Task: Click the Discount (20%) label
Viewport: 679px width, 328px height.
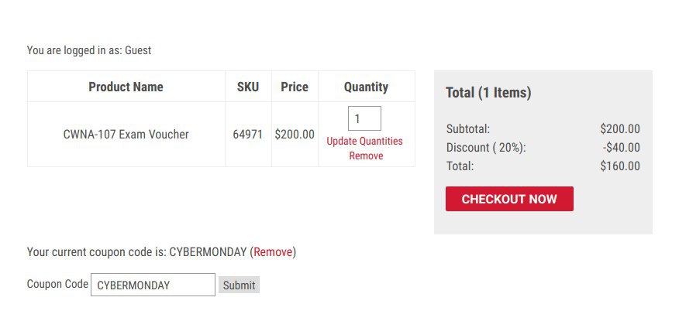Action: coord(486,147)
